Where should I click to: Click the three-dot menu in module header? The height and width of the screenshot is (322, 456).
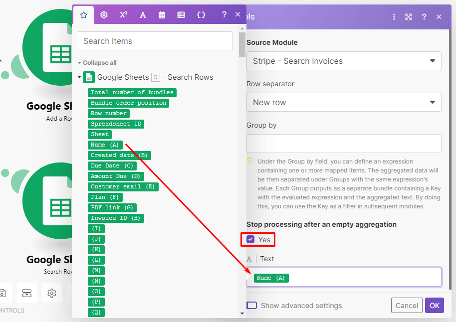(x=394, y=17)
